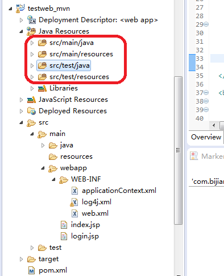Select pom.xml in the tree
224x276 pixels.
click(53, 270)
